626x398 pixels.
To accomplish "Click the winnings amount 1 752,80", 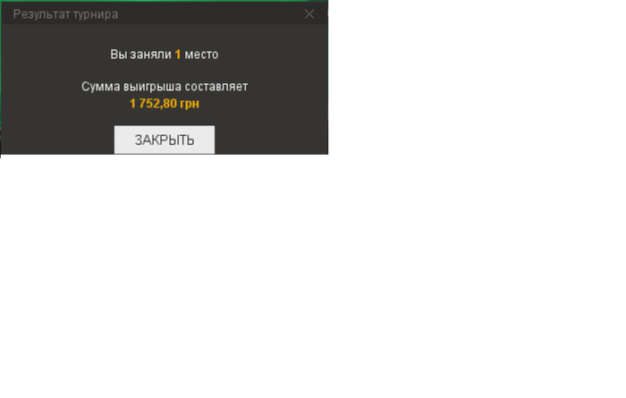I will pyautogui.click(x=153, y=104).
